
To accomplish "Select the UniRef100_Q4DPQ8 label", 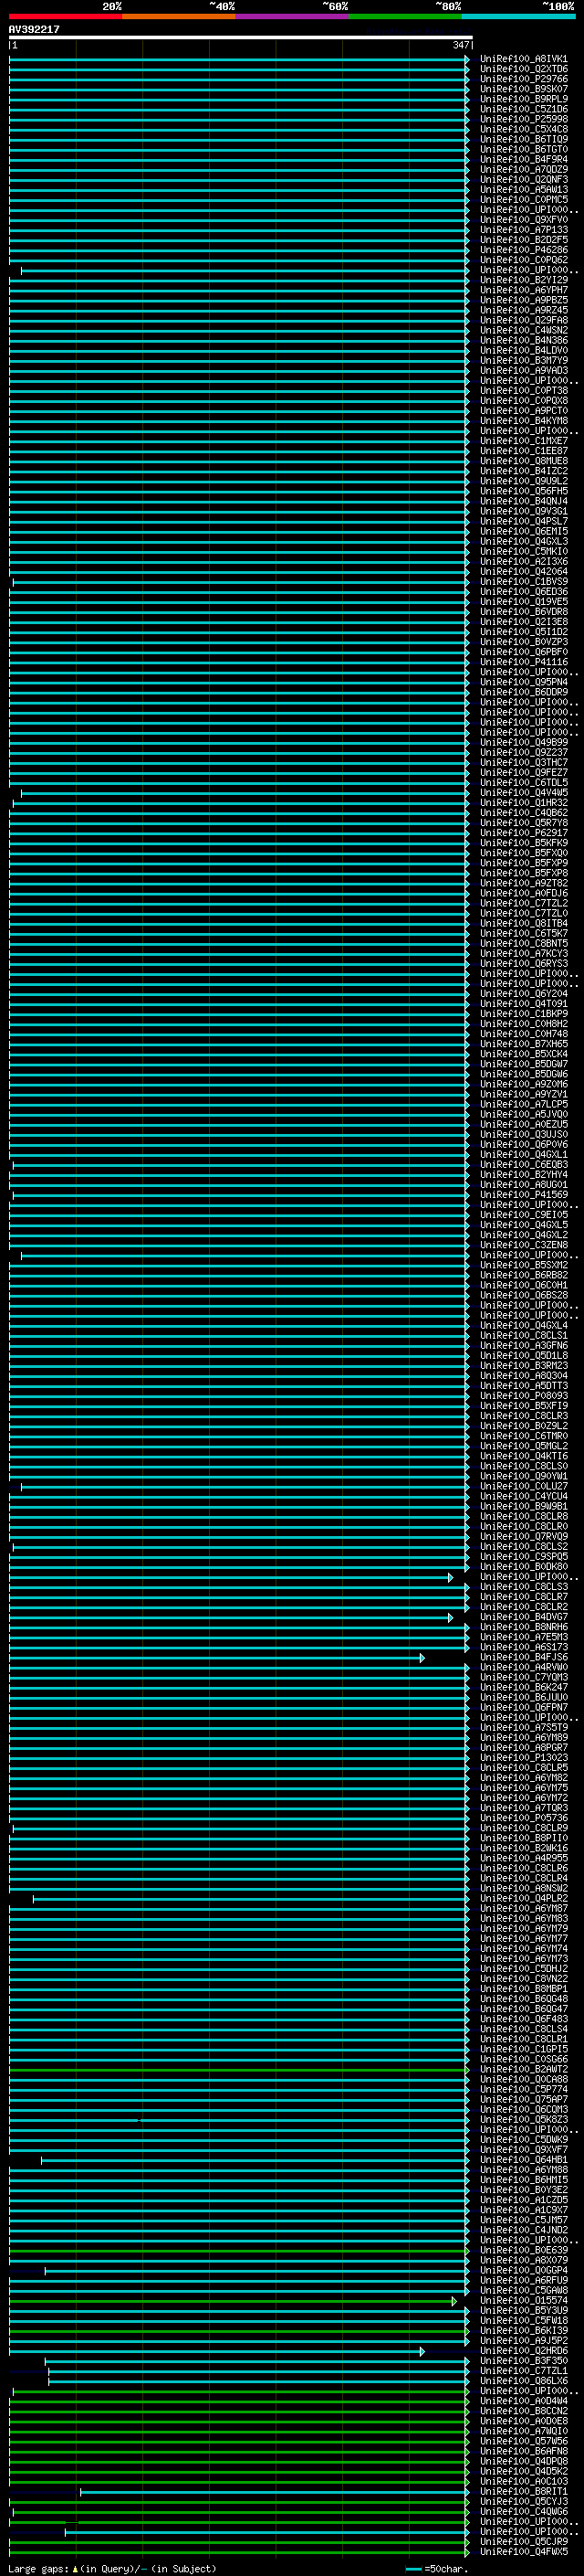I will tap(523, 2461).
